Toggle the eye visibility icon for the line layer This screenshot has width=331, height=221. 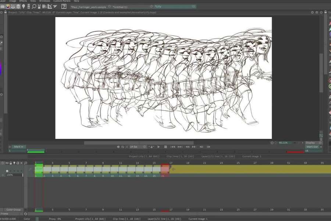(x=7, y=163)
